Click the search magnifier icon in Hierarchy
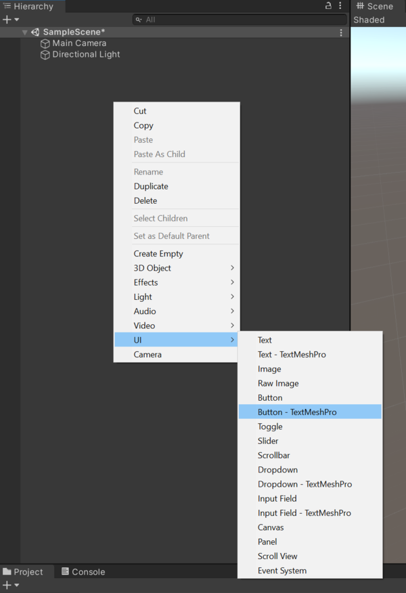 click(x=139, y=20)
